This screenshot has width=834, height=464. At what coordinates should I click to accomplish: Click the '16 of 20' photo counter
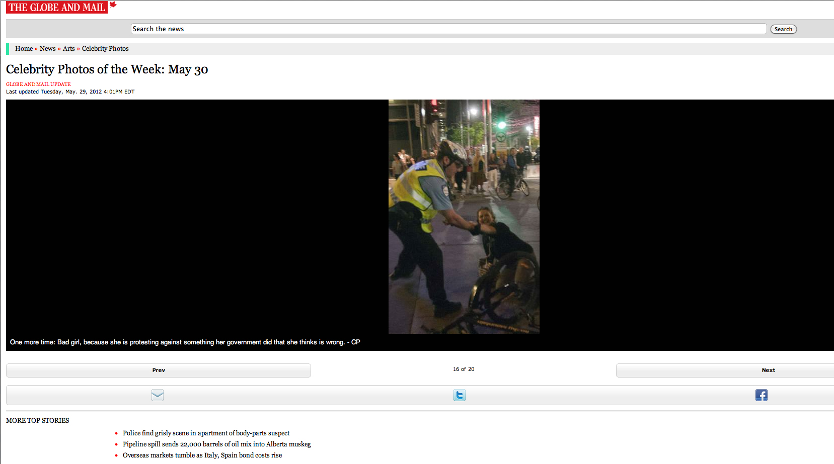[464, 369]
